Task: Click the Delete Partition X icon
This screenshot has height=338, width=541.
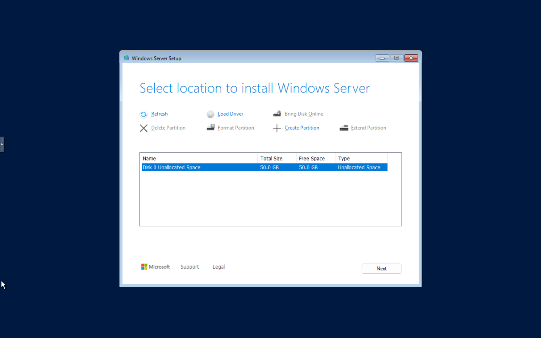Action: (143, 128)
